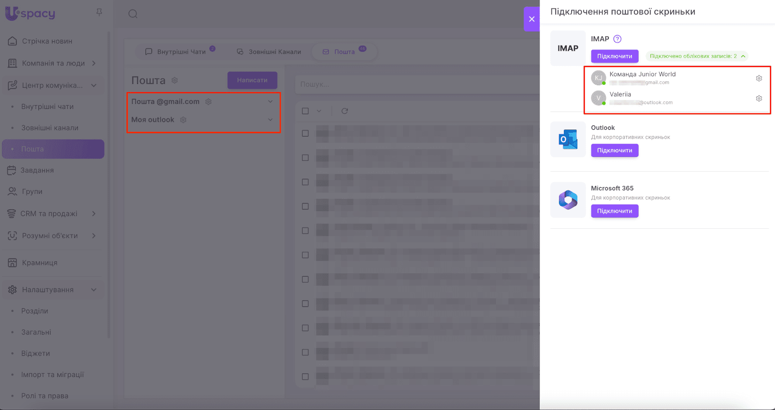
Task: Open gear settings for Моя outlook mailbox
Action: coord(183,120)
